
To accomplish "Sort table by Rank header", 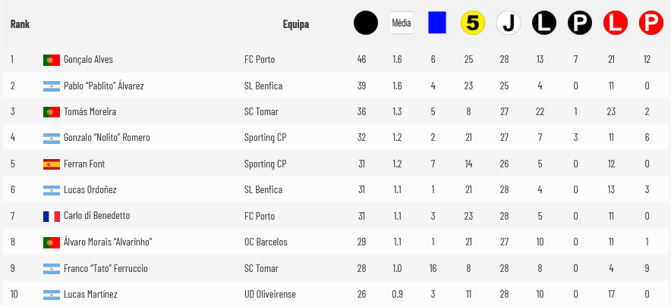I will coord(20,24).
